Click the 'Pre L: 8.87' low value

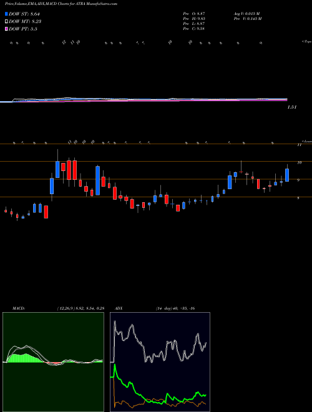pos(194,24)
